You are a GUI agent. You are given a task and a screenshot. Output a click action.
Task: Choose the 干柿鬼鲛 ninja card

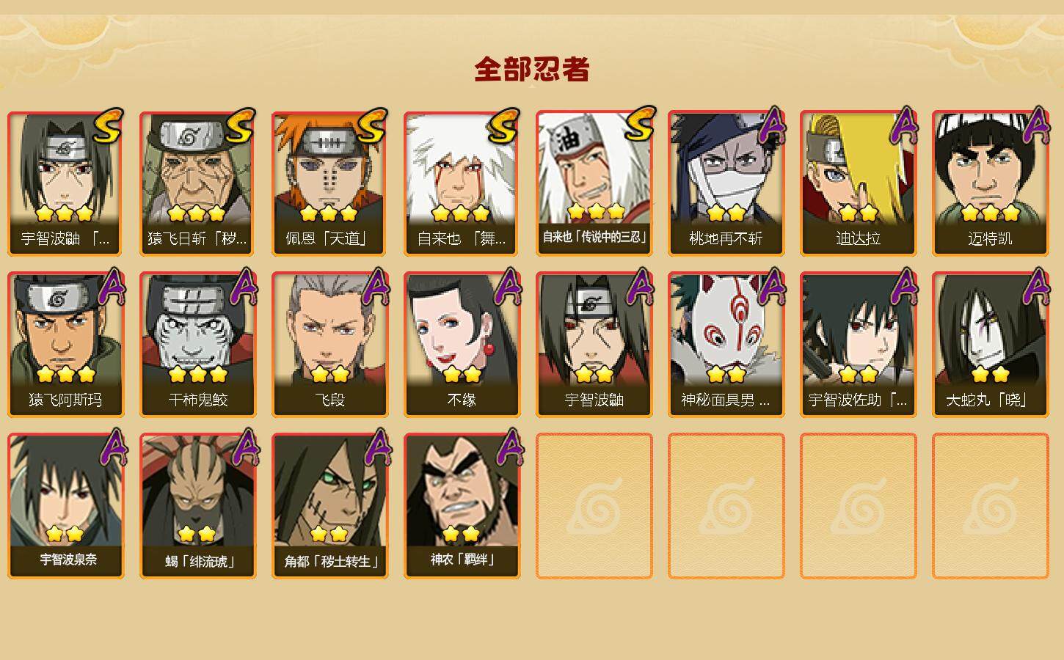click(x=197, y=345)
